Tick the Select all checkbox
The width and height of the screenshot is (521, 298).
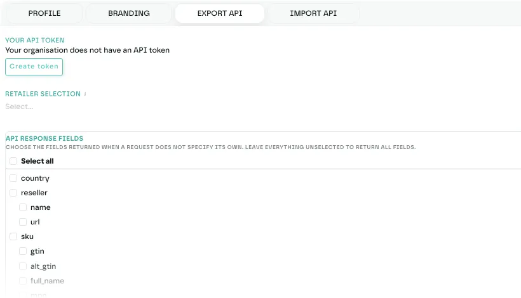coord(13,161)
